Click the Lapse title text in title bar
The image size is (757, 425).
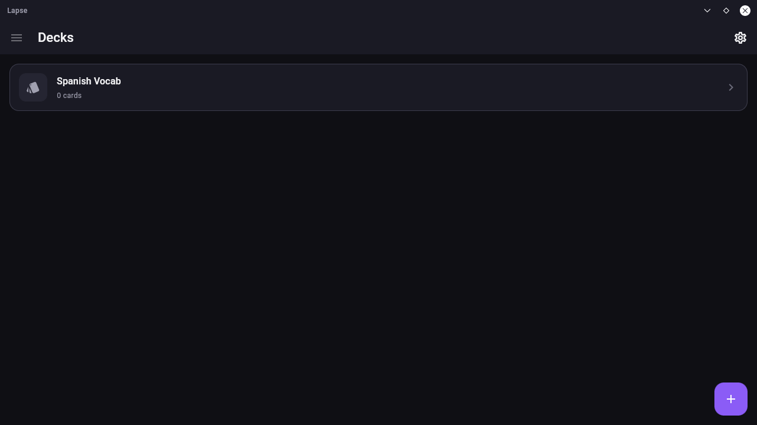click(x=17, y=11)
